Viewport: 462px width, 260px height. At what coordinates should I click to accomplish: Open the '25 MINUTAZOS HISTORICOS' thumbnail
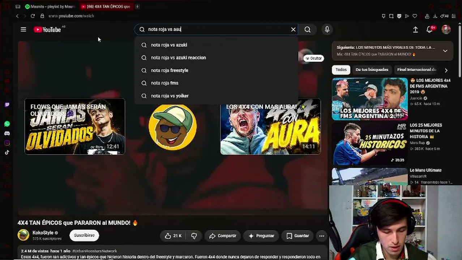[369, 144]
